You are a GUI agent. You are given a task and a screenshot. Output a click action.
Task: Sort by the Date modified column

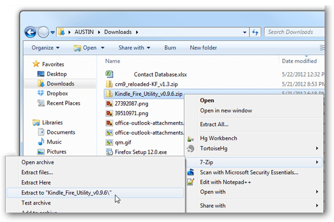(299, 61)
